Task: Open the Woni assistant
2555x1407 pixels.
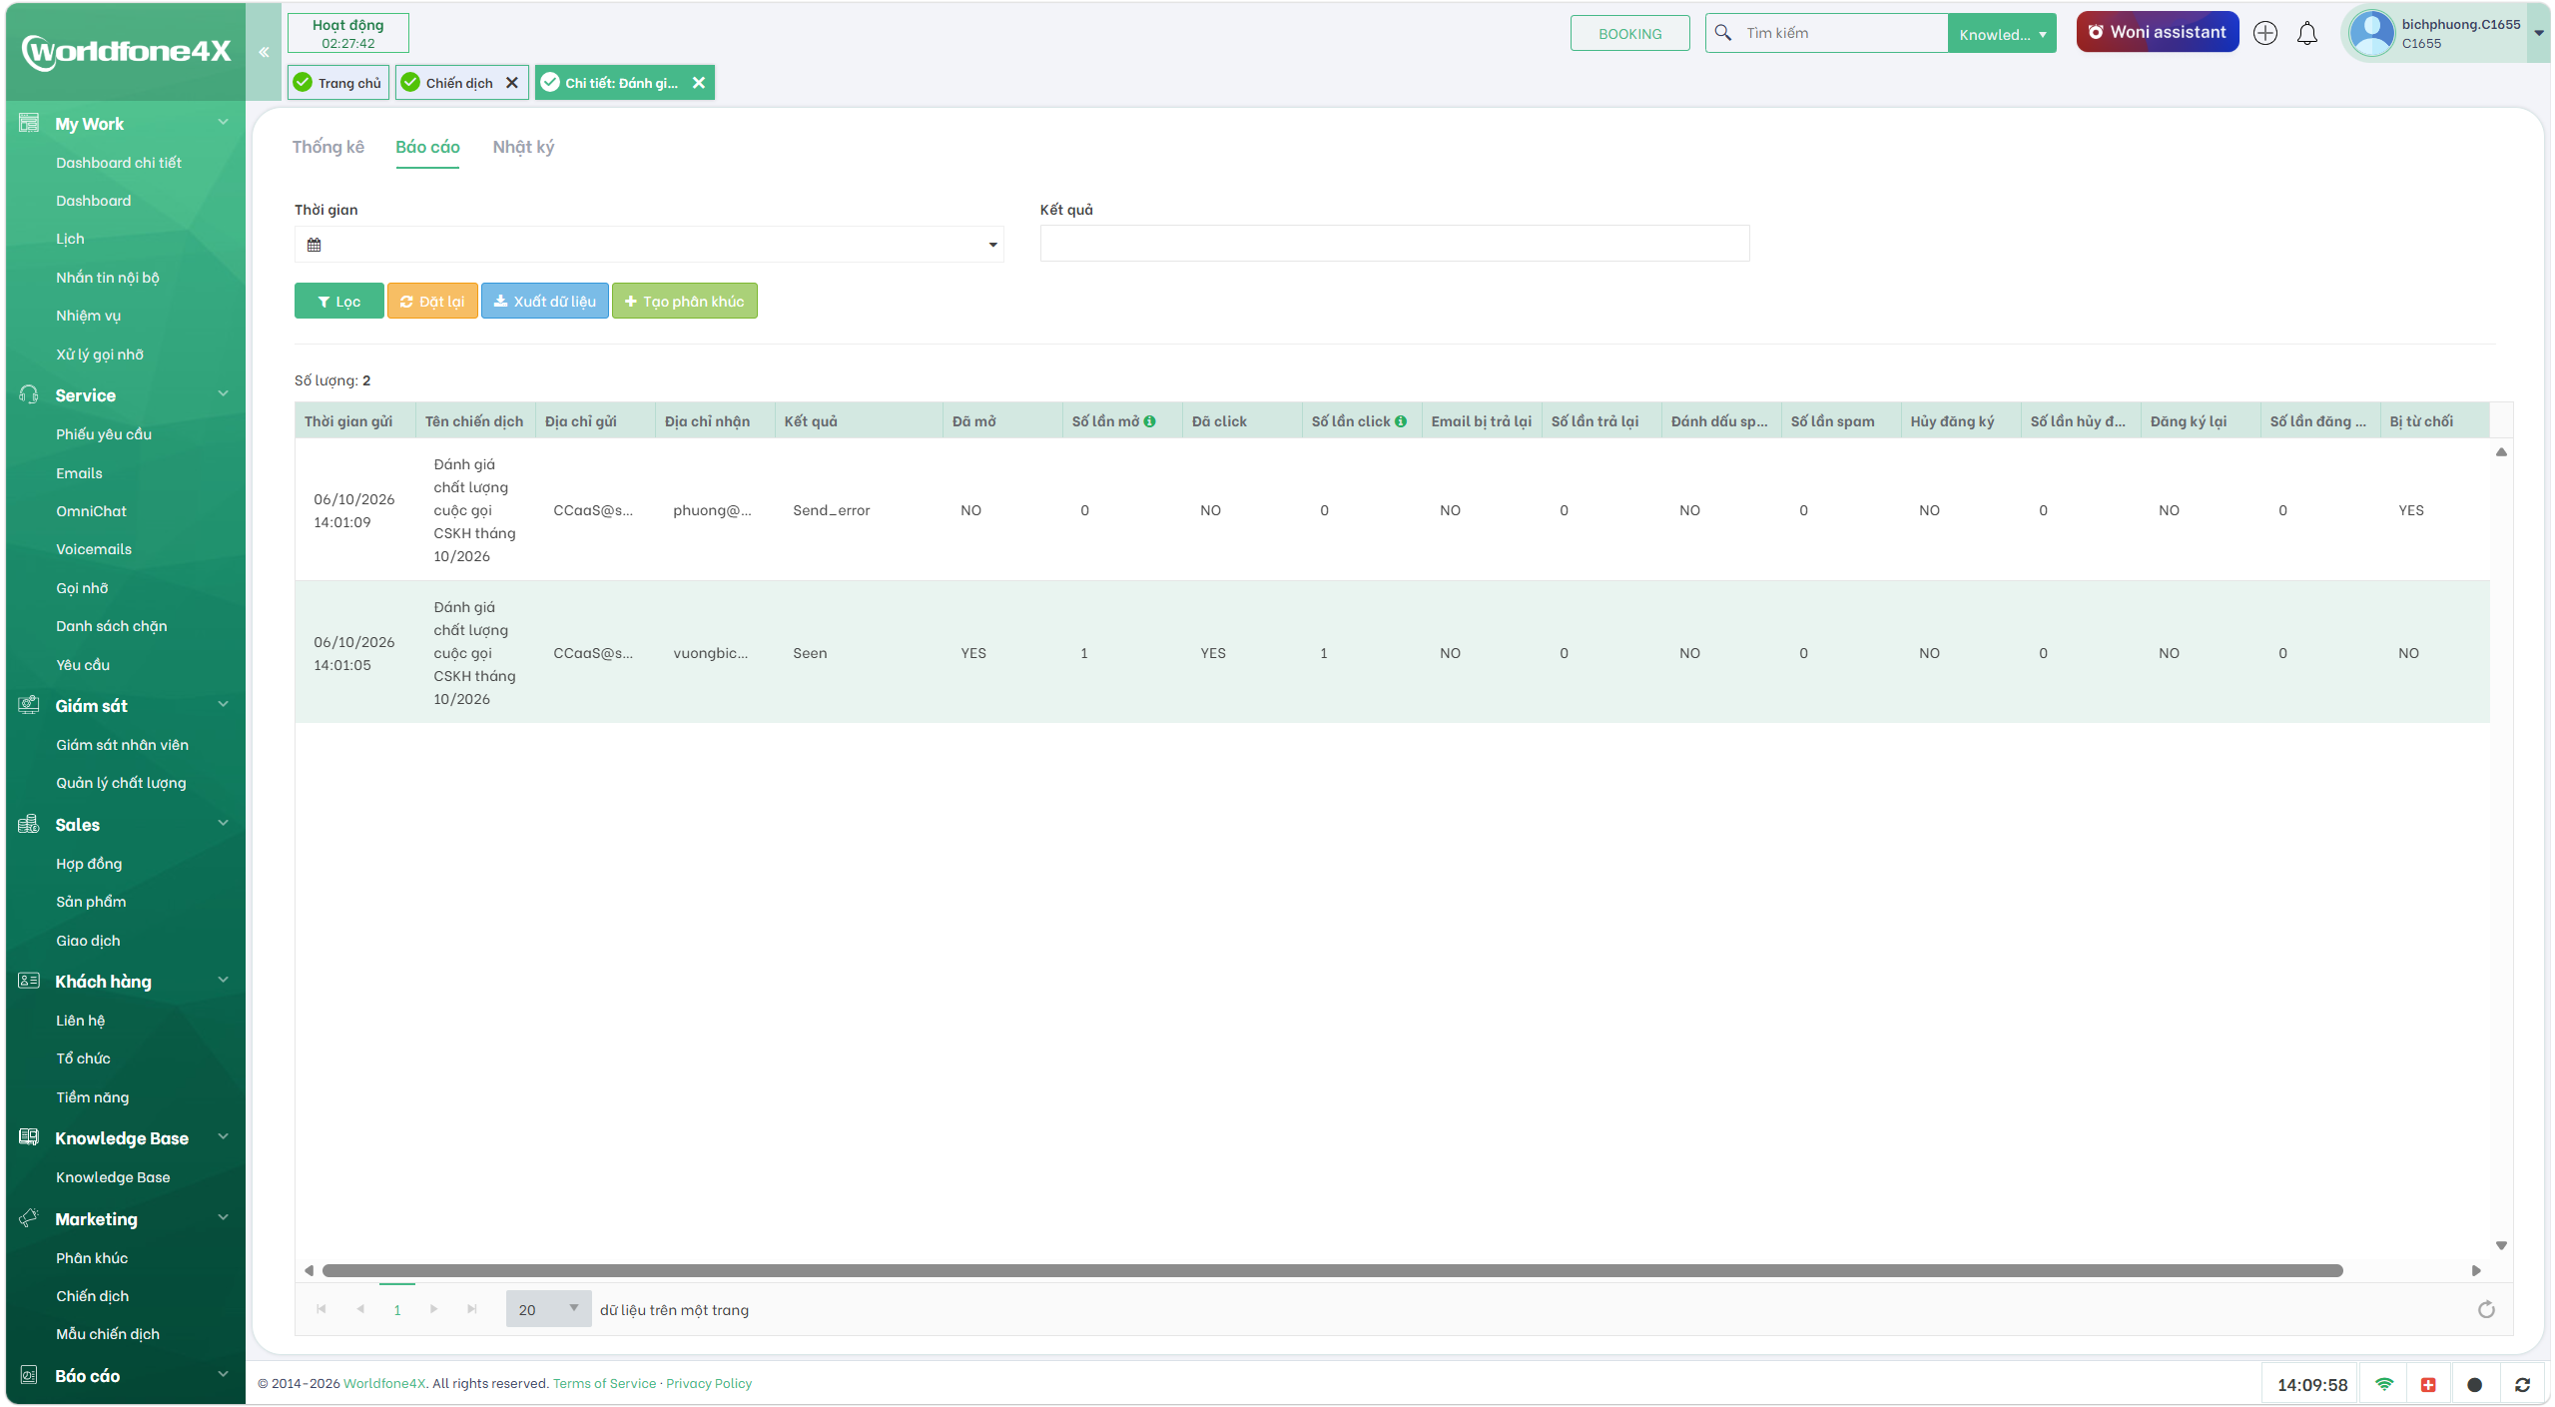Action: pos(2157,33)
